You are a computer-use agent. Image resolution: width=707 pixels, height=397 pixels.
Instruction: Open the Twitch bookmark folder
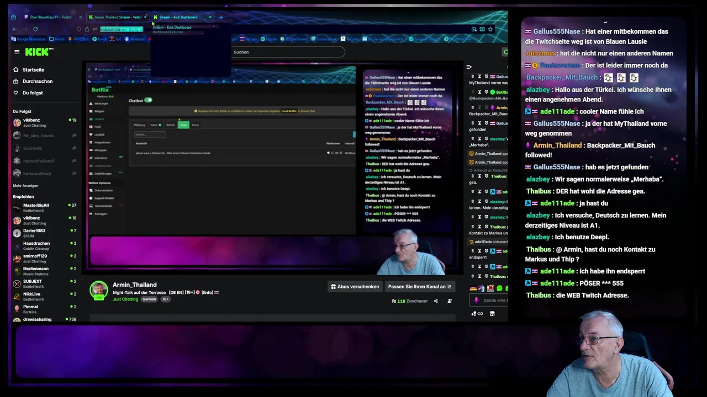click(57, 39)
